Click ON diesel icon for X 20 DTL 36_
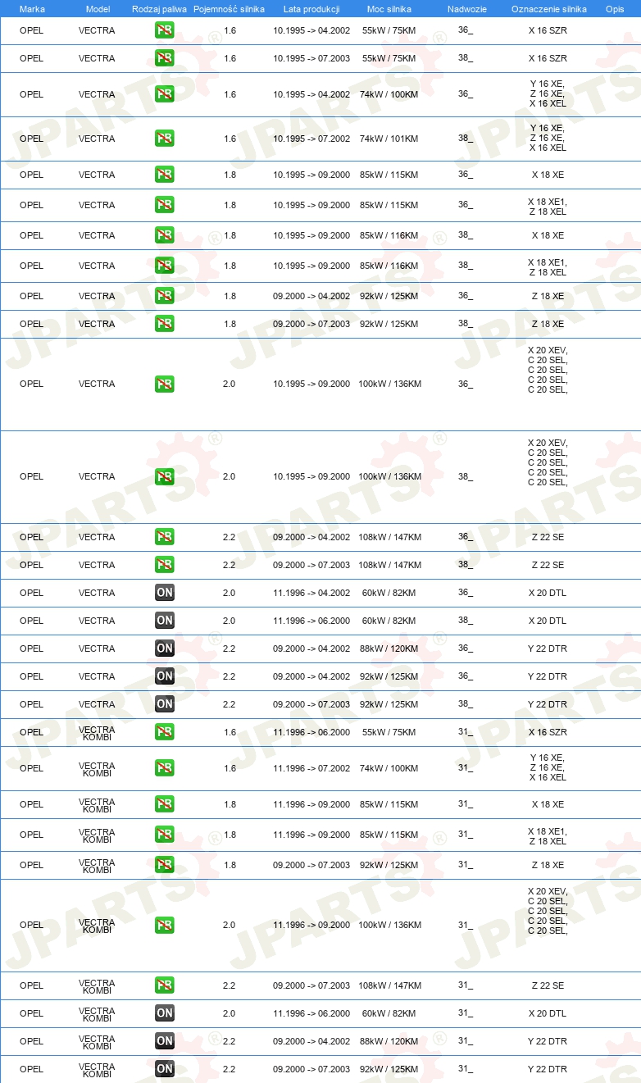Screen dimensions: 641x1083 165,593
